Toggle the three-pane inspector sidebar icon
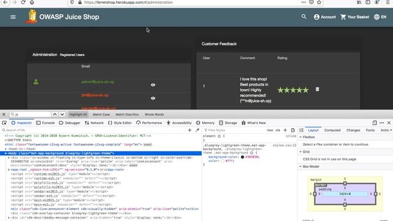 pos(301,130)
